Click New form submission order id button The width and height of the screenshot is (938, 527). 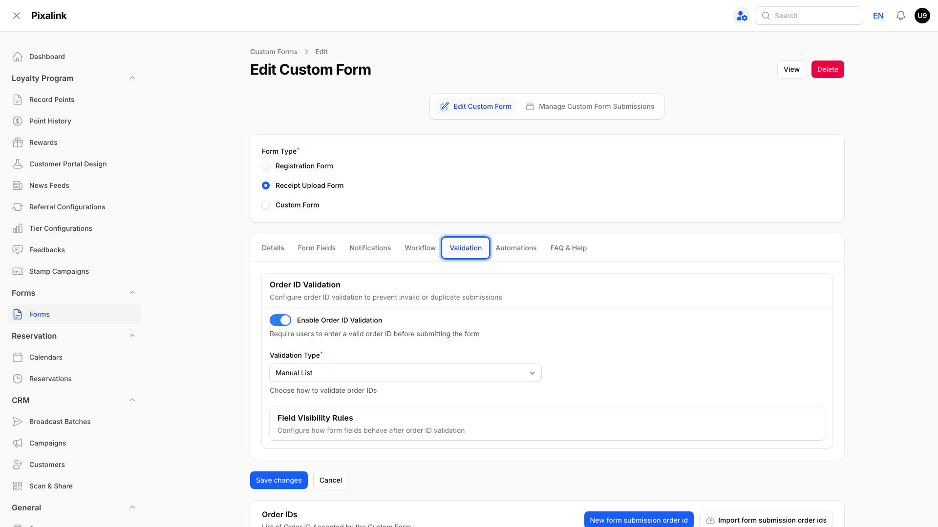(639, 519)
